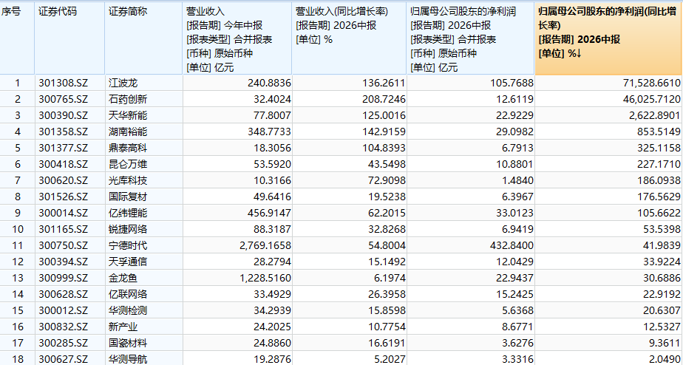Click the 亿纬锂能 name cell
683x365 pixels.
pos(128,213)
